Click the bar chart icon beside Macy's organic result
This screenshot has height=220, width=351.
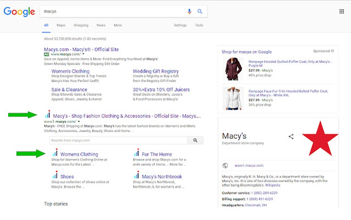point(48,114)
